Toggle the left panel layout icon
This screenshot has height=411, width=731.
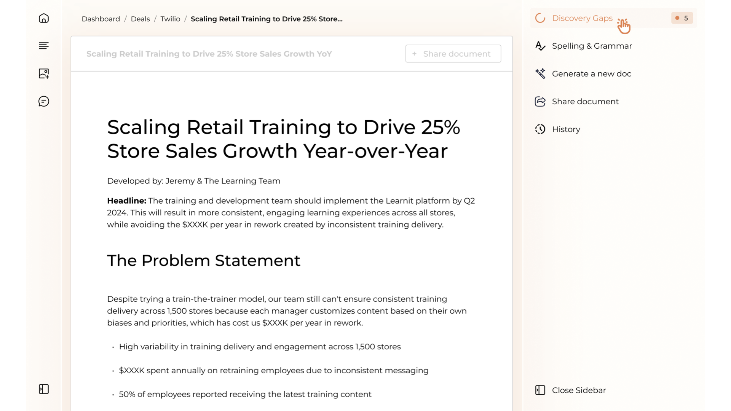coord(44,389)
